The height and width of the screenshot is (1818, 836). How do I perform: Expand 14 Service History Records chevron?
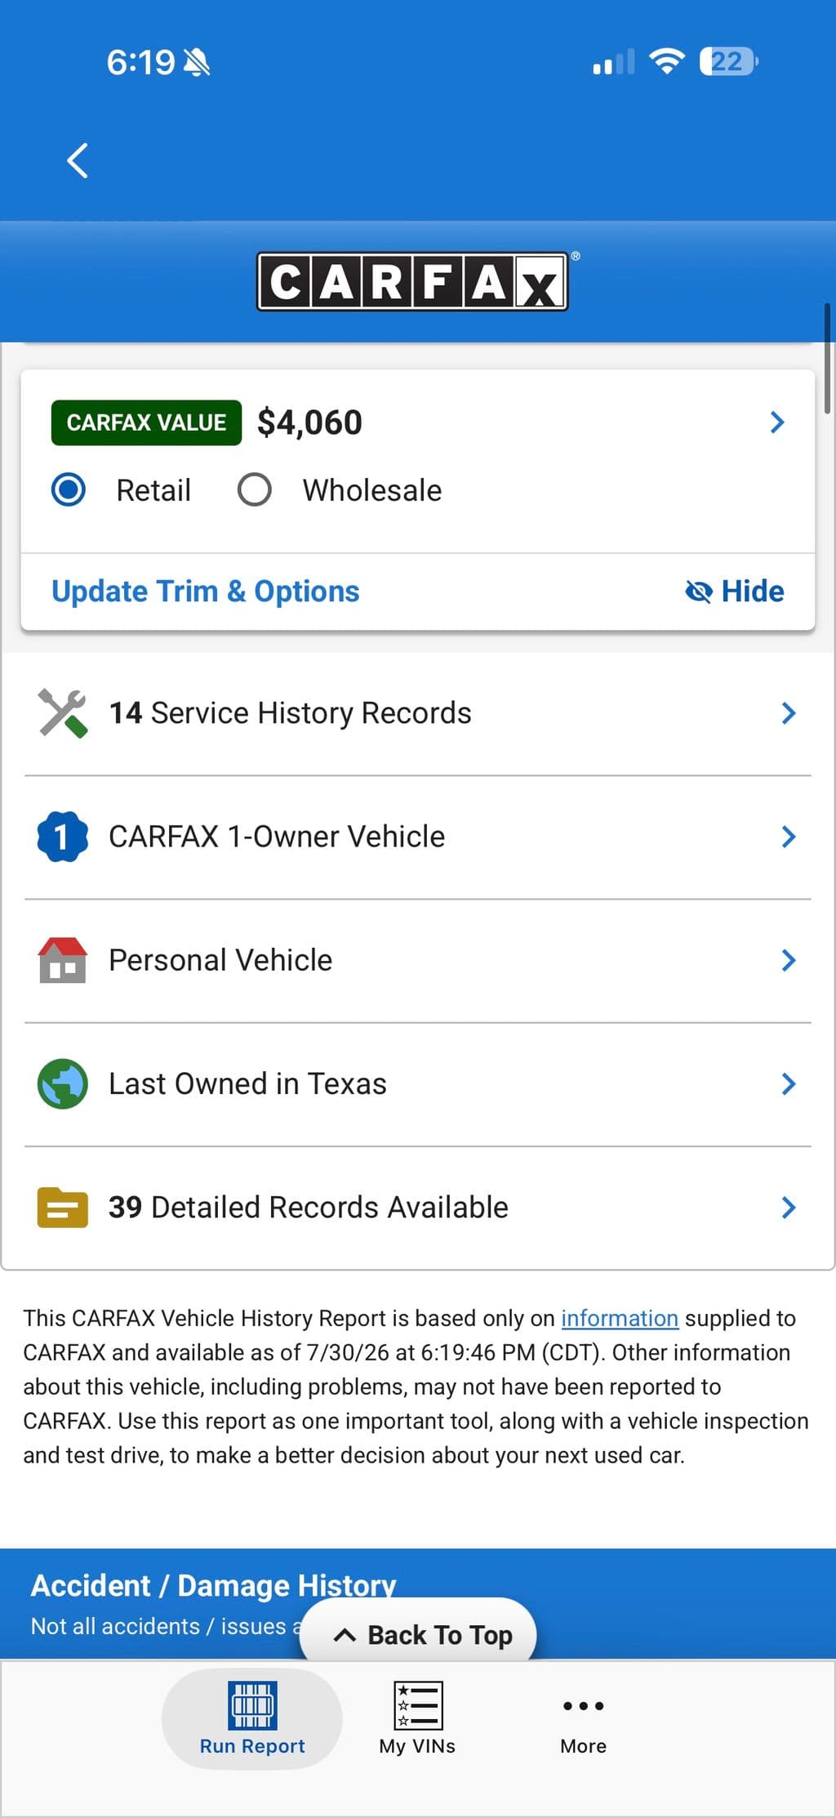[x=788, y=713]
